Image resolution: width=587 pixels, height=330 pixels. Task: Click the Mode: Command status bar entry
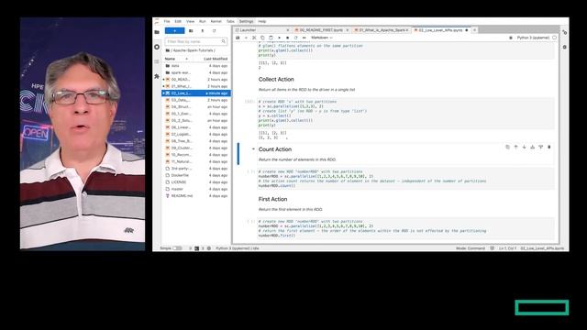[471, 248]
